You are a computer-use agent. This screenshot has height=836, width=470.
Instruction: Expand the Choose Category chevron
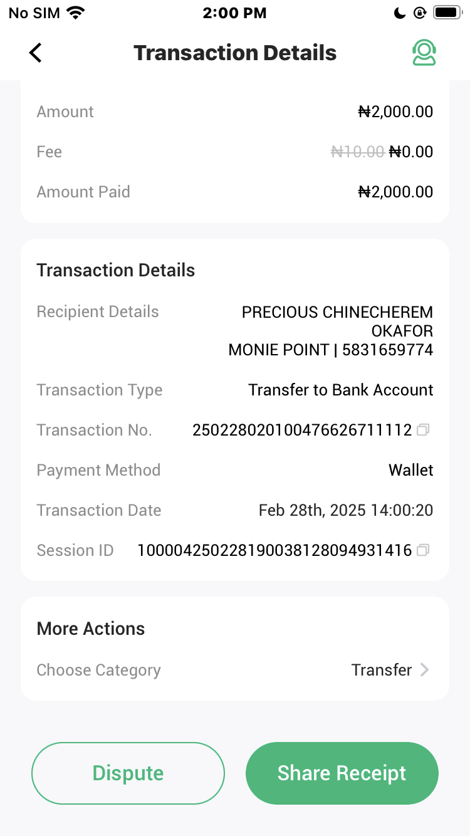[x=425, y=670]
